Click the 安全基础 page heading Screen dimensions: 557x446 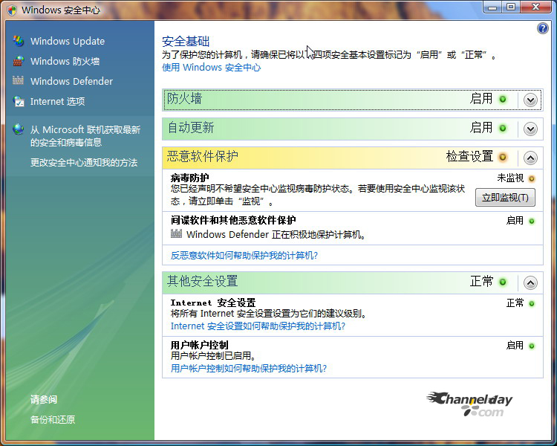tap(186, 42)
